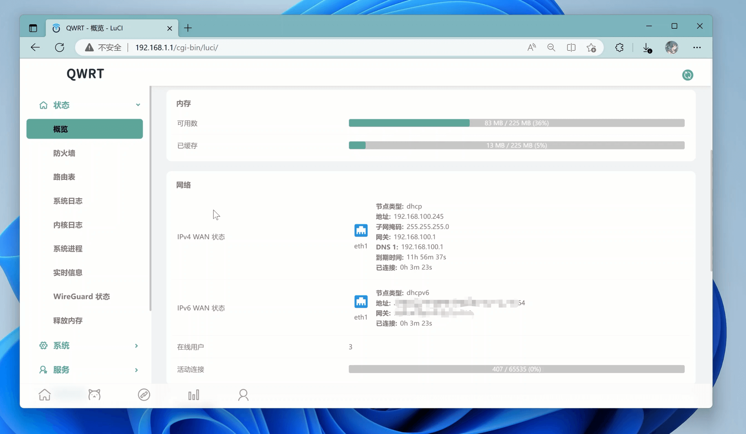
Task: Click the teal refresh icon on QWRT page
Action: [x=687, y=75]
